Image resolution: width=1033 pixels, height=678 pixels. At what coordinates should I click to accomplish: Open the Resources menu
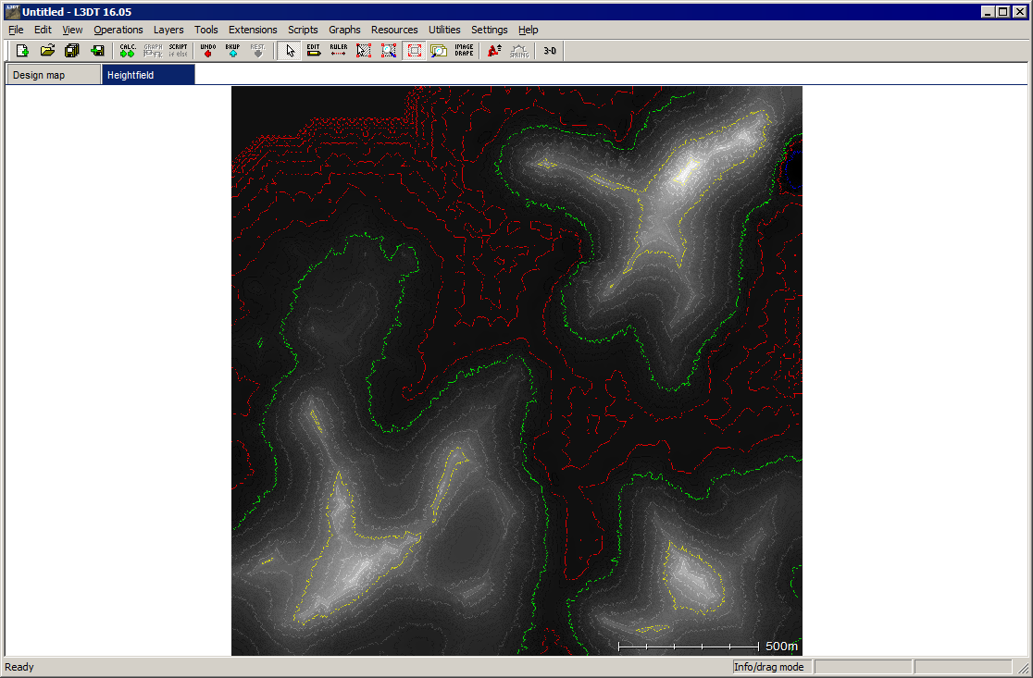394,30
